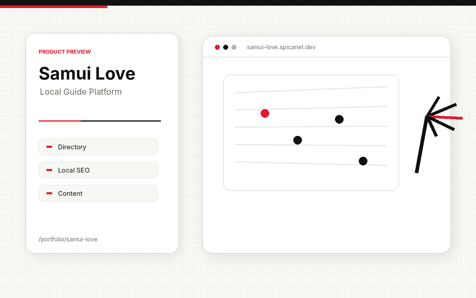Screen dimensions: 476x298
Task: Click the black window dot in mock browser
Action: (226, 47)
